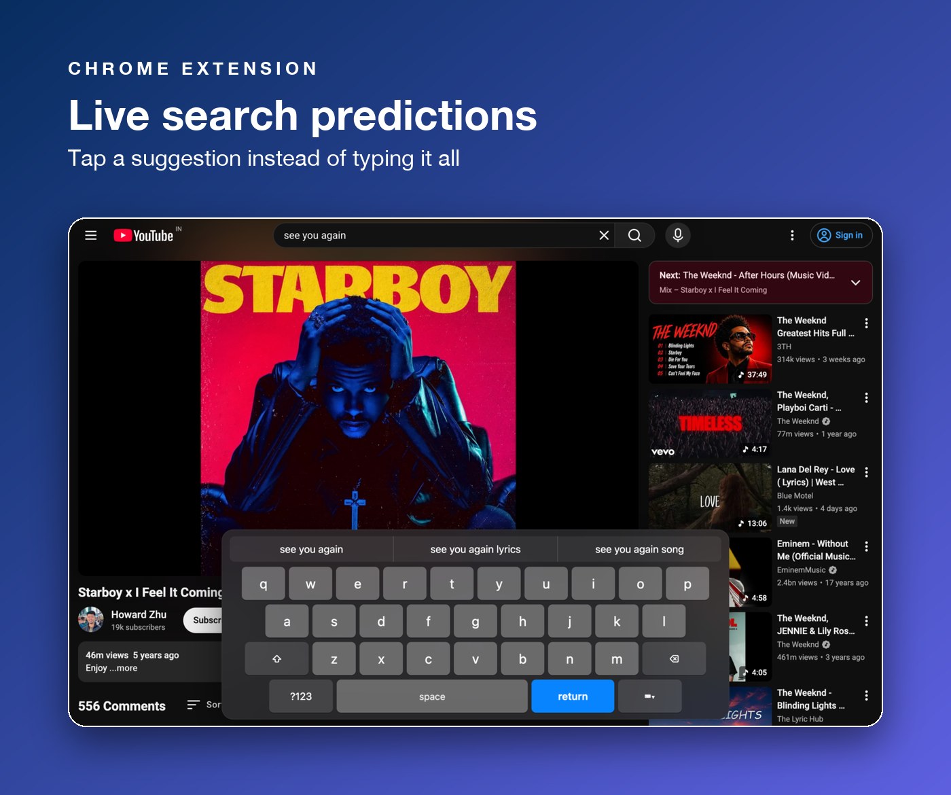Screen dimensions: 951x795
Task: Tap the a key
Action: pyautogui.click(x=287, y=621)
